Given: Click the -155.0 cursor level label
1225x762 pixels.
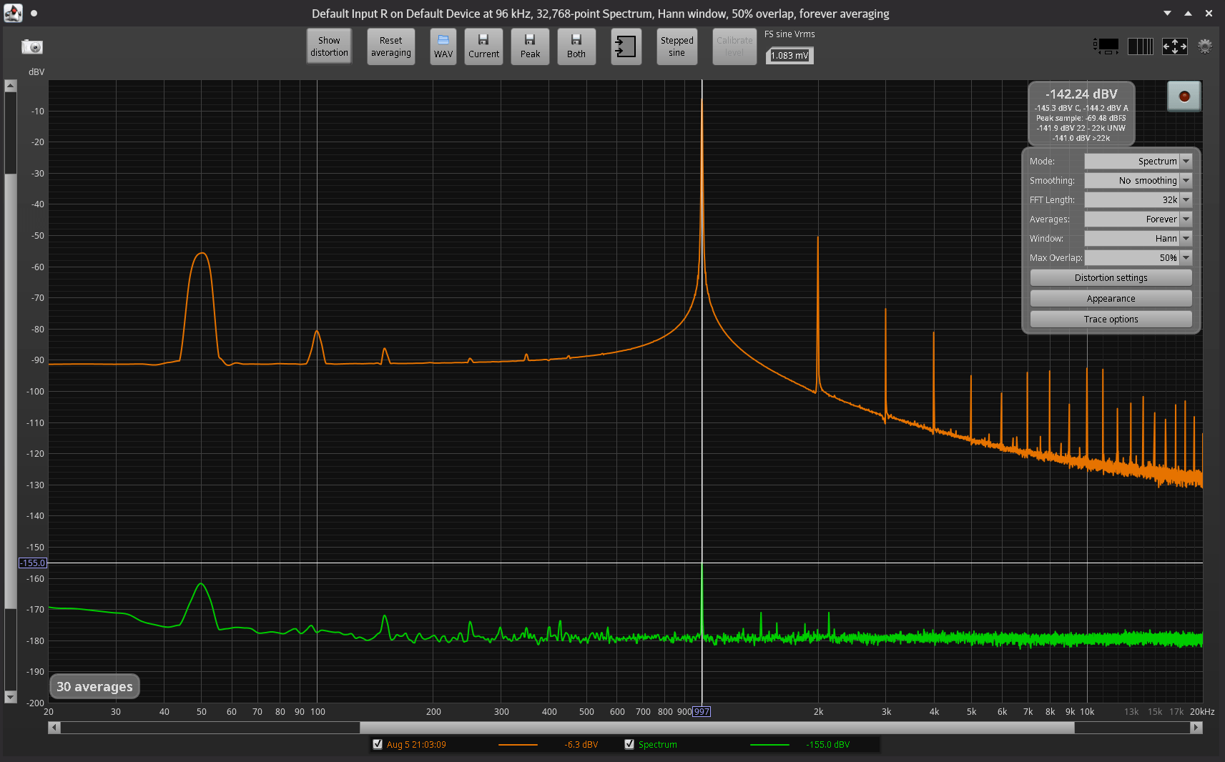Looking at the screenshot, I should click(x=33, y=563).
